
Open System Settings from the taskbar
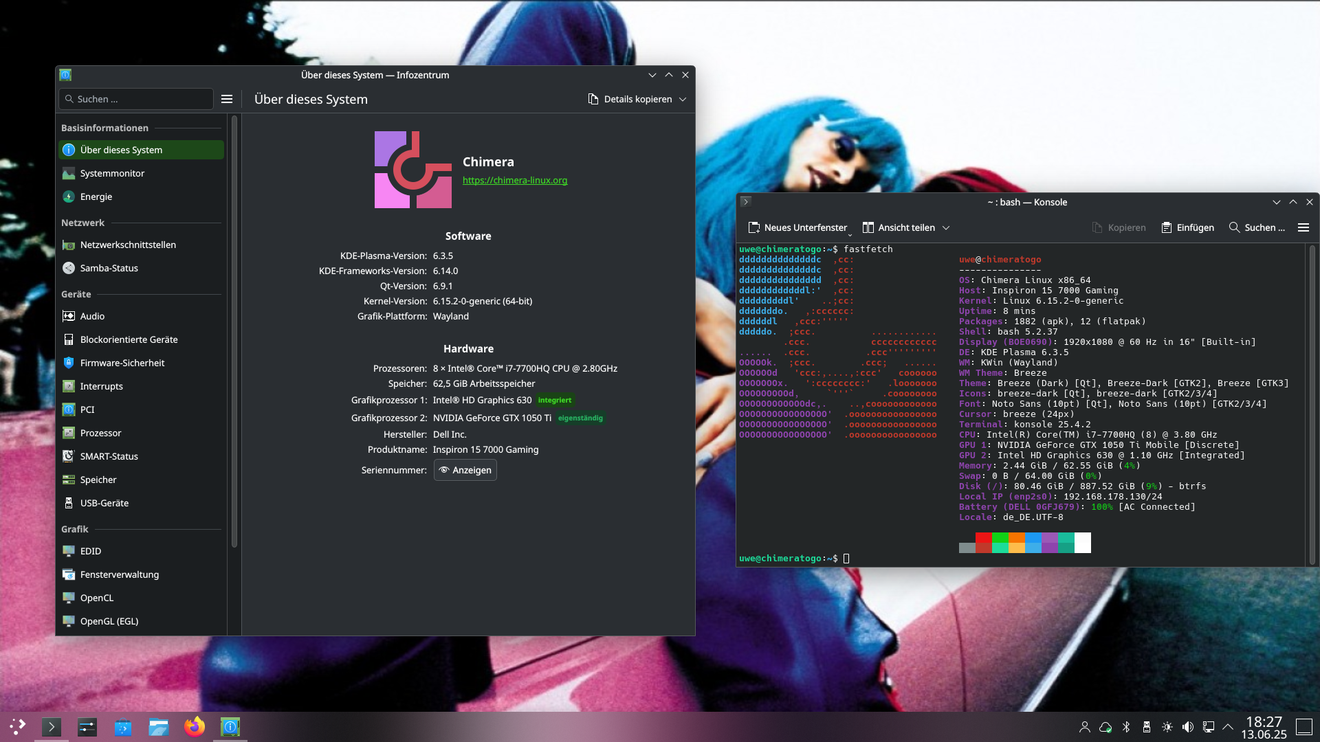pos(87,726)
